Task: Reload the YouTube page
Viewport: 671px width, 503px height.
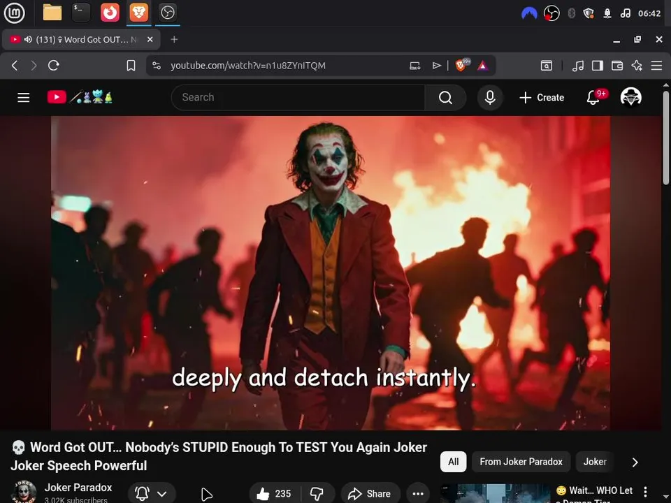Action: (54, 66)
